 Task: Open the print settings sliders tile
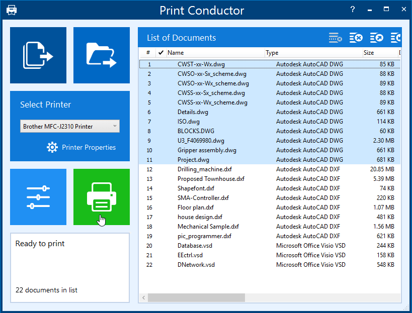coord(38,197)
